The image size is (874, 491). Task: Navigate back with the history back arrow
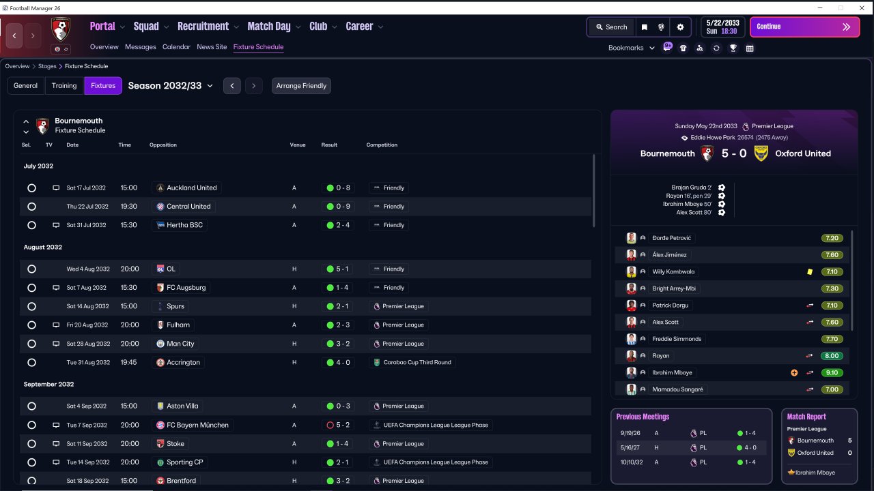(14, 35)
